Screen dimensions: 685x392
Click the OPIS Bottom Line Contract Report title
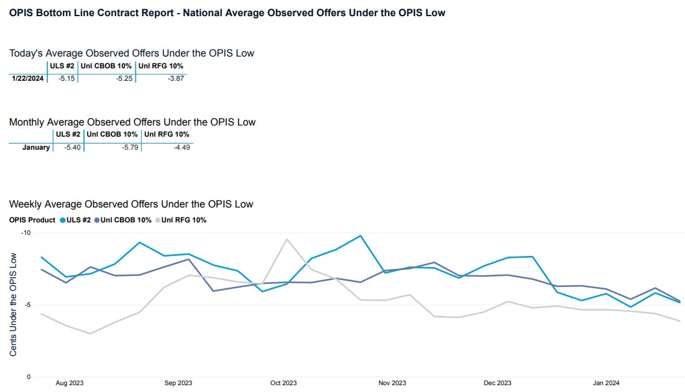(227, 12)
